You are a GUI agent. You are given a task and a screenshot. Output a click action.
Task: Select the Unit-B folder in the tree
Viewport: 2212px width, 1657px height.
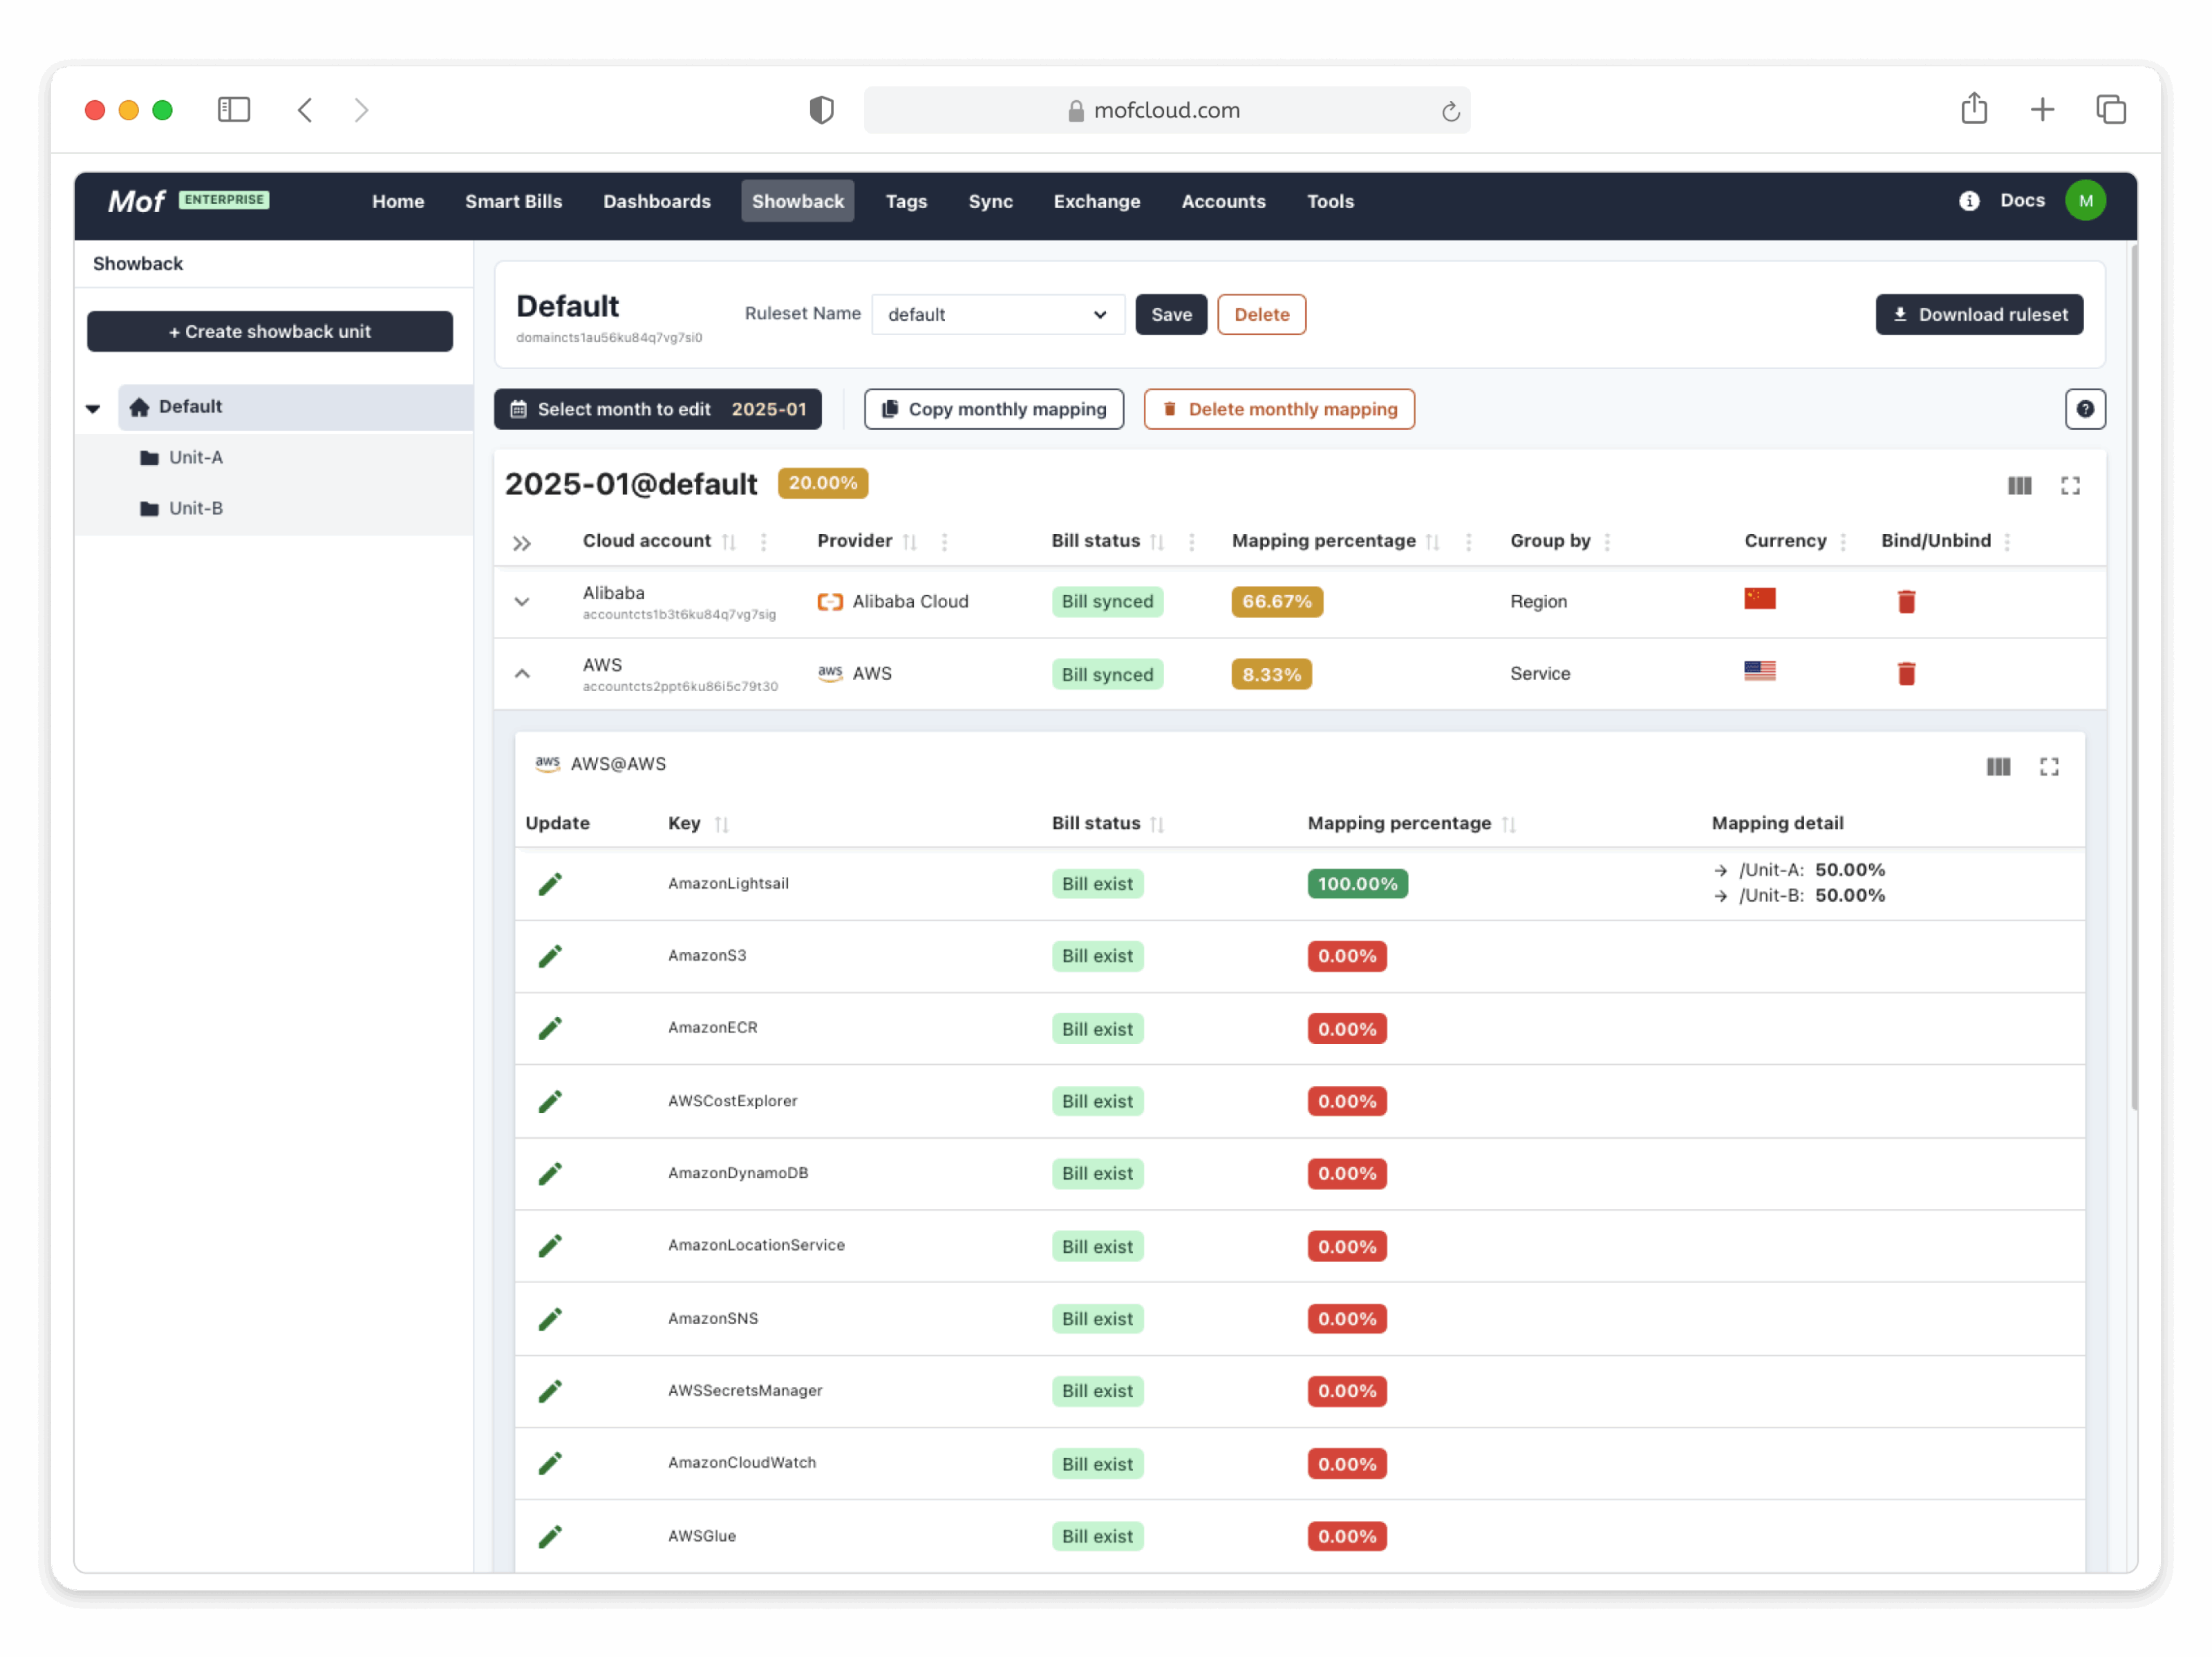pos(195,509)
